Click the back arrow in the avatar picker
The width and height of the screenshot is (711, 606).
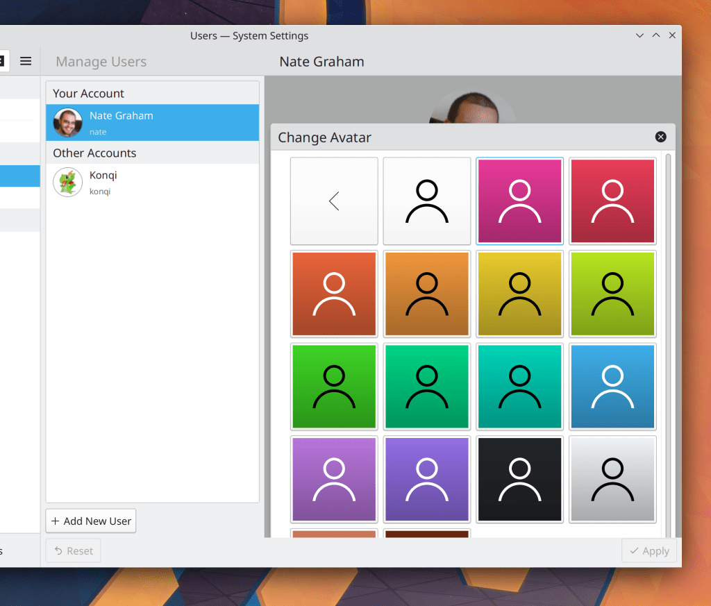tap(334, 201)
